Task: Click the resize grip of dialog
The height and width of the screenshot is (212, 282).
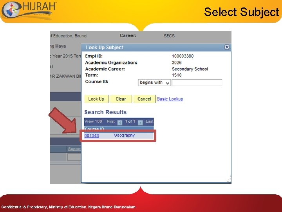Action: (x=229, y=179)
